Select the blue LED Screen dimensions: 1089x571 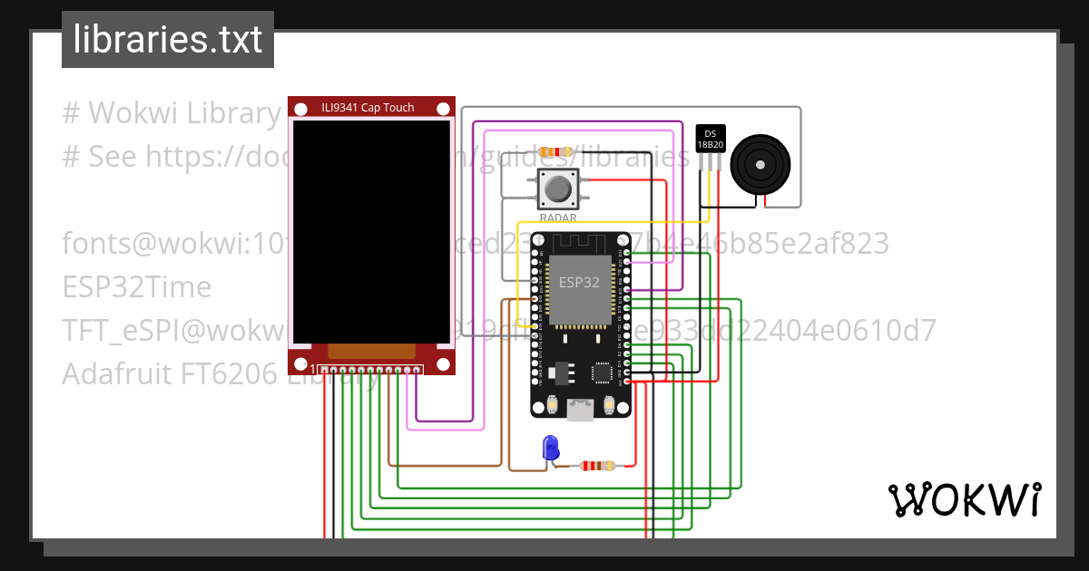pyautogui.click(x=551, y=449)
